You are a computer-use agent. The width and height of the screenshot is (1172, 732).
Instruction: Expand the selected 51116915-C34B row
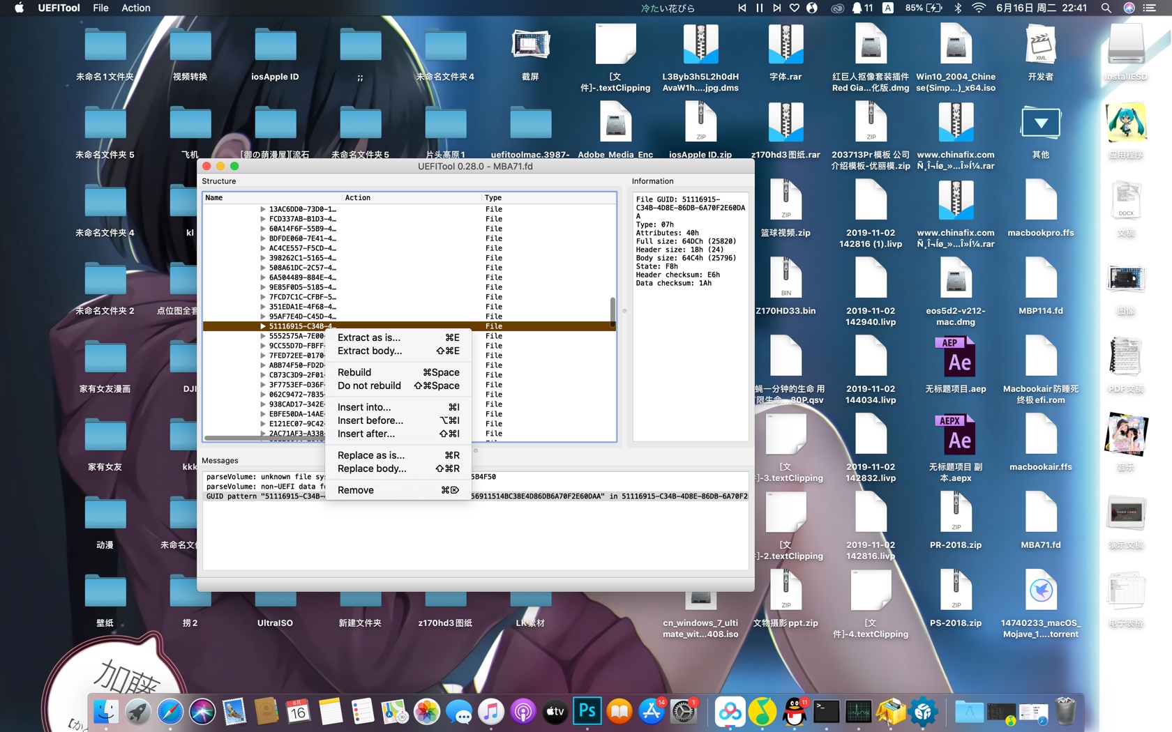click(263, 326)
